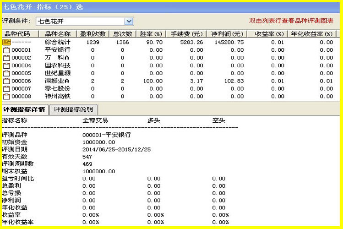Click the 年化收益率(%) column header
Image resolution: width=343 pixels, height=229 pixels.
click(312, 34)
